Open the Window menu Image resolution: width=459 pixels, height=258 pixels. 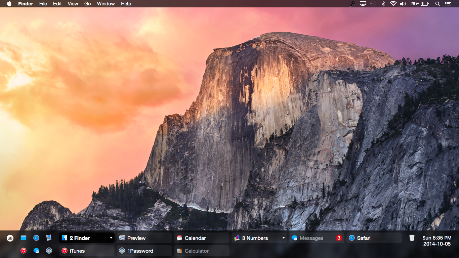tap(106, 4)
